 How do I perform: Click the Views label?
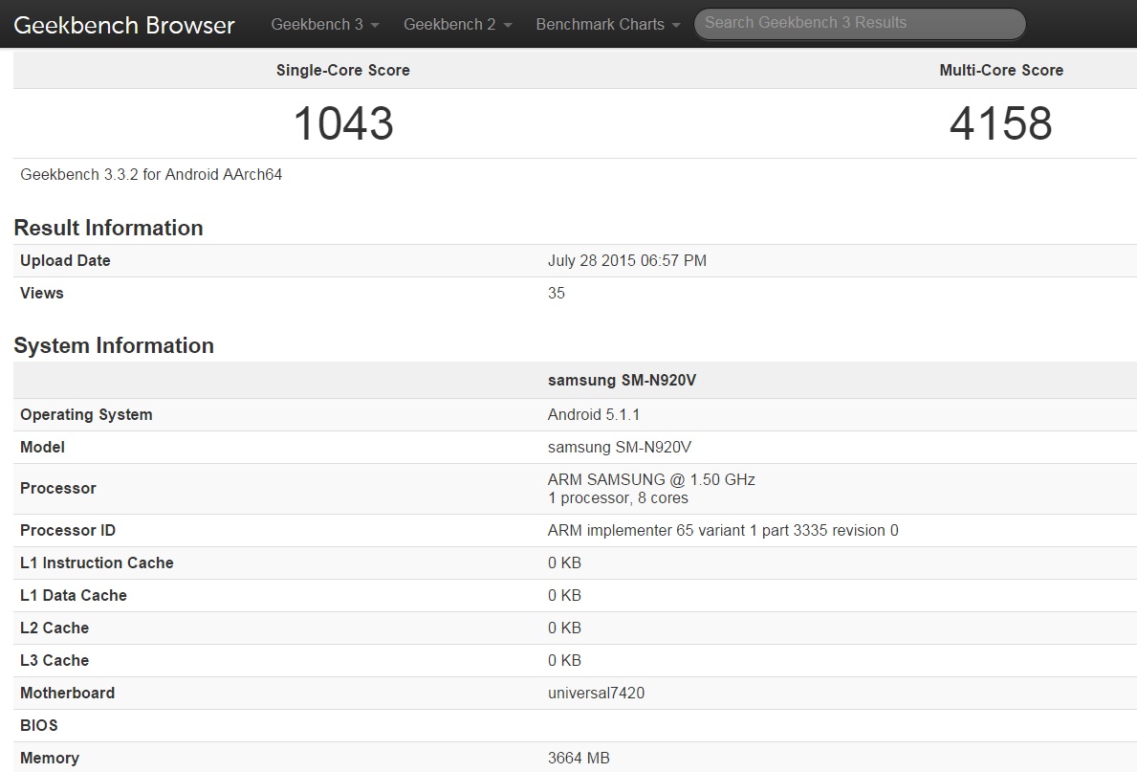click(x=42, y=293)
